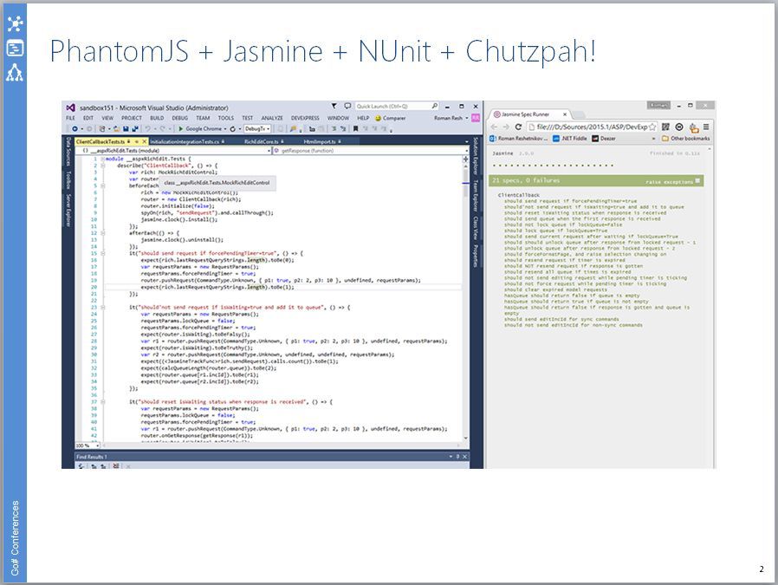This screenshot has width=778, height=585.
Task: Bookmark the page with the star icon
Action: tap(652, 127)
